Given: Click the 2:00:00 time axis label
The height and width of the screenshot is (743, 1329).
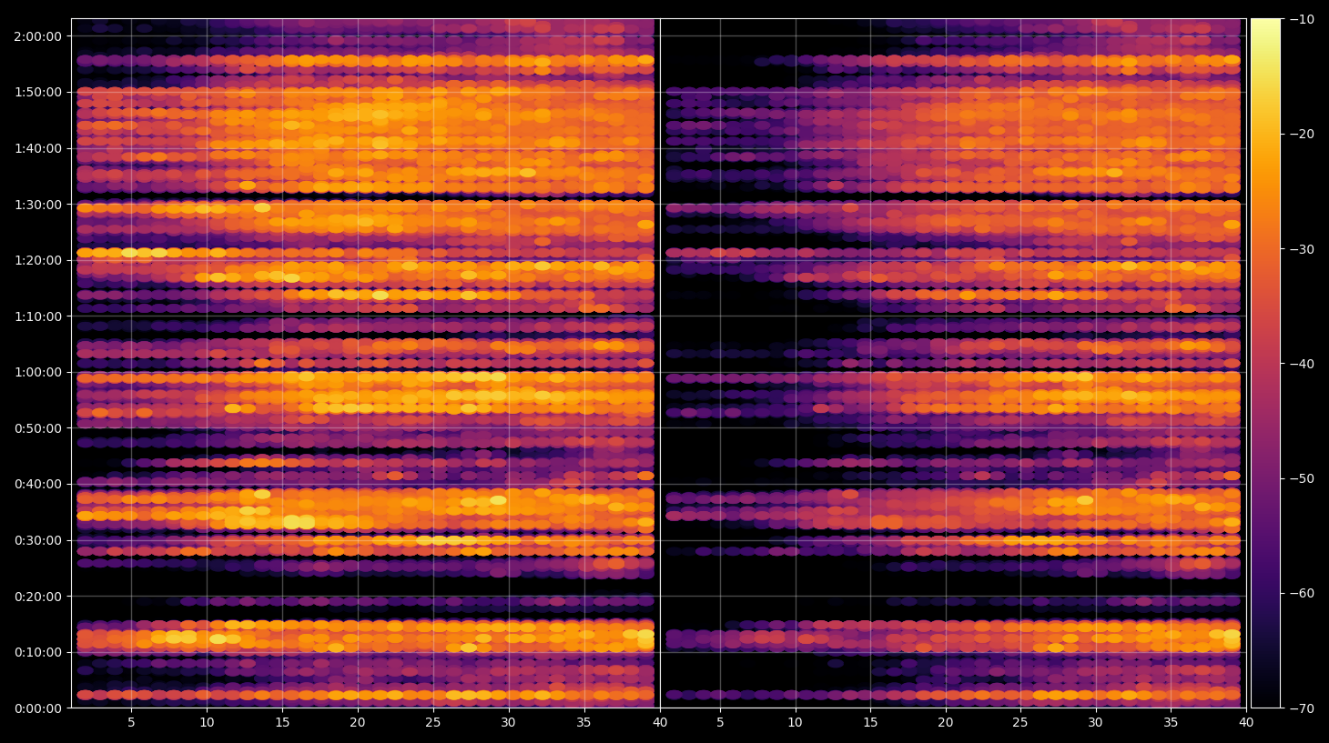Looking at the screenshot, I should click(x=38, y=36).
